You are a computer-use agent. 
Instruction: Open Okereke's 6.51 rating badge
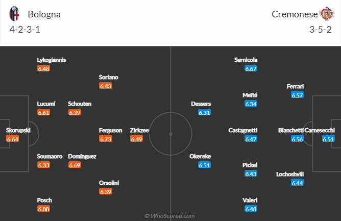point(205,165)
